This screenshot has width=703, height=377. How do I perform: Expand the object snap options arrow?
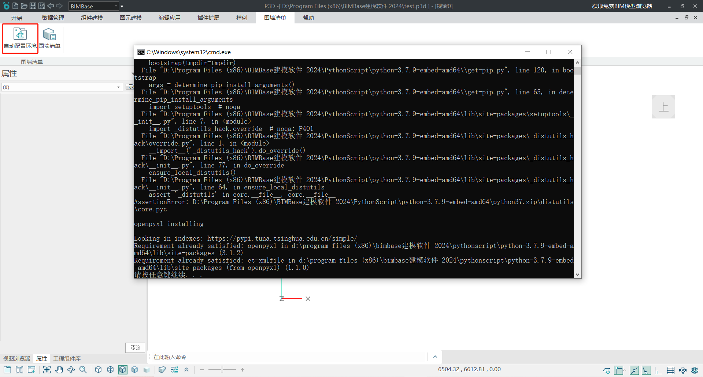click(625, 369)
